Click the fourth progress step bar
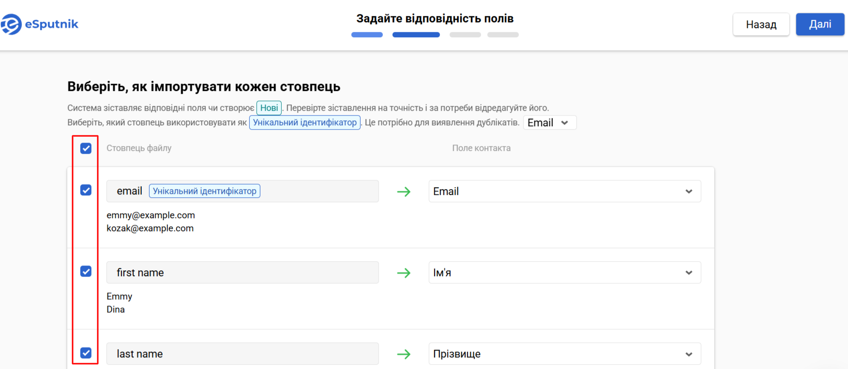848x369 pixels. 503,35
